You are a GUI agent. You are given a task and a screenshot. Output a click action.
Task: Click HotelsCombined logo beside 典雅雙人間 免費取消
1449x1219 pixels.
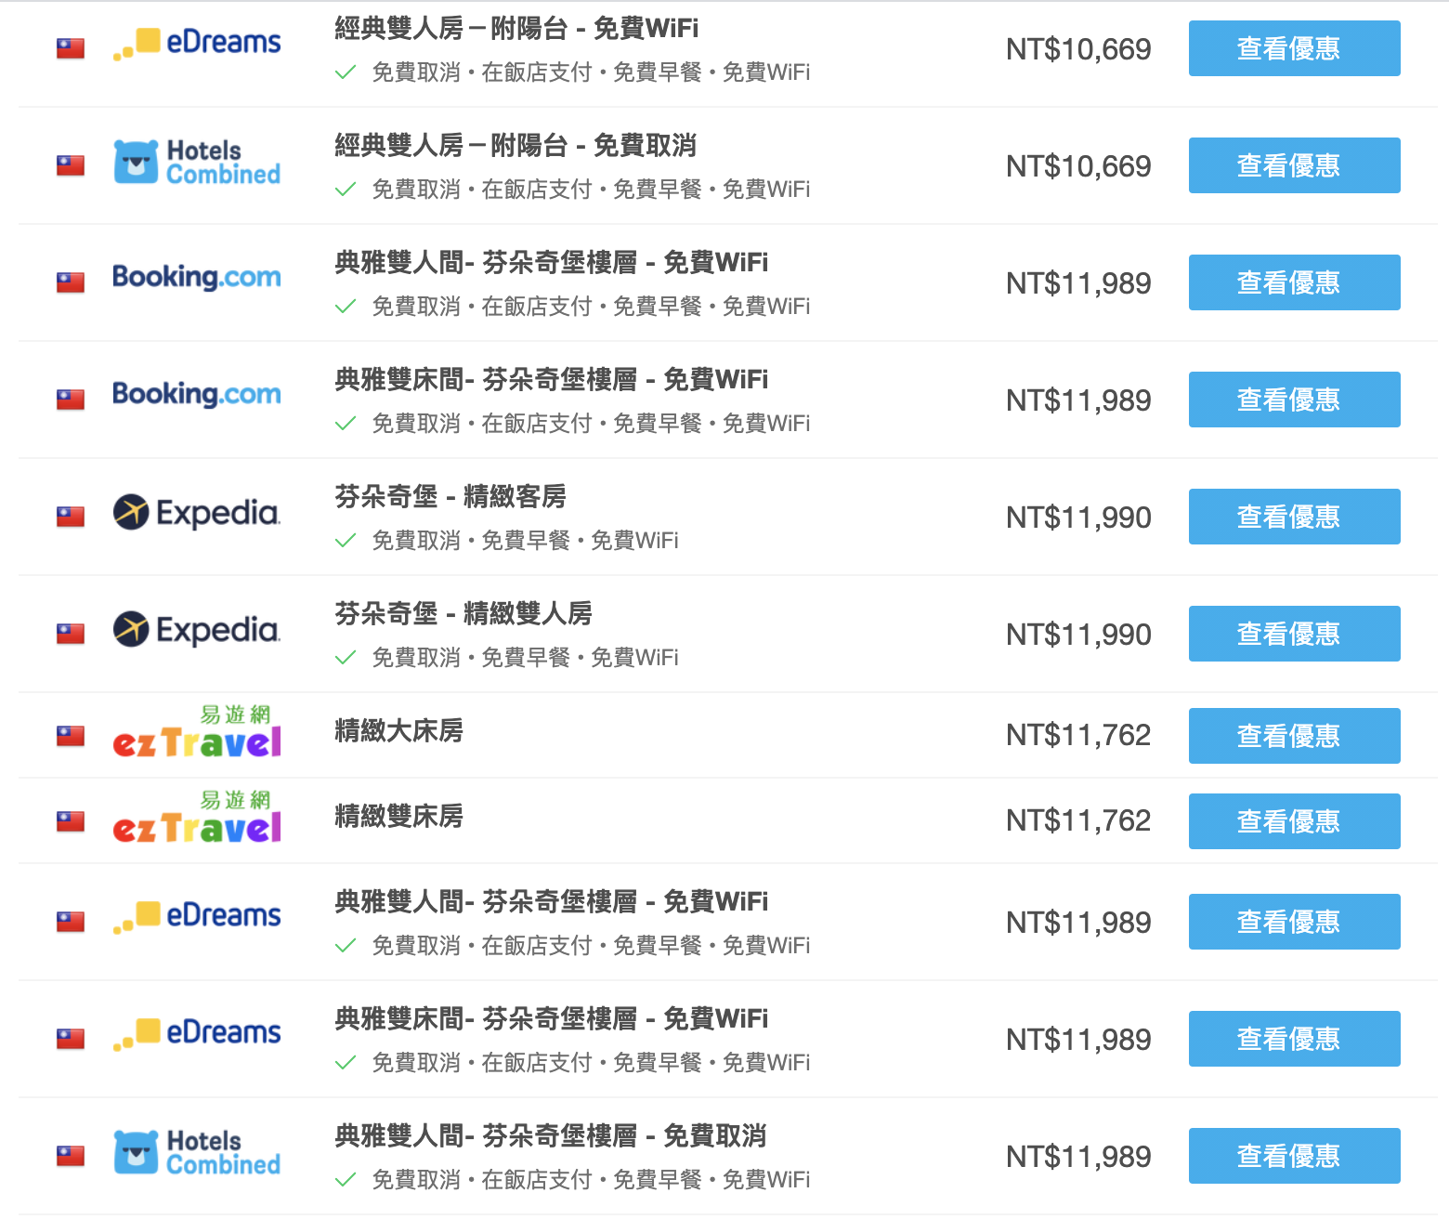pos(196,1152)
